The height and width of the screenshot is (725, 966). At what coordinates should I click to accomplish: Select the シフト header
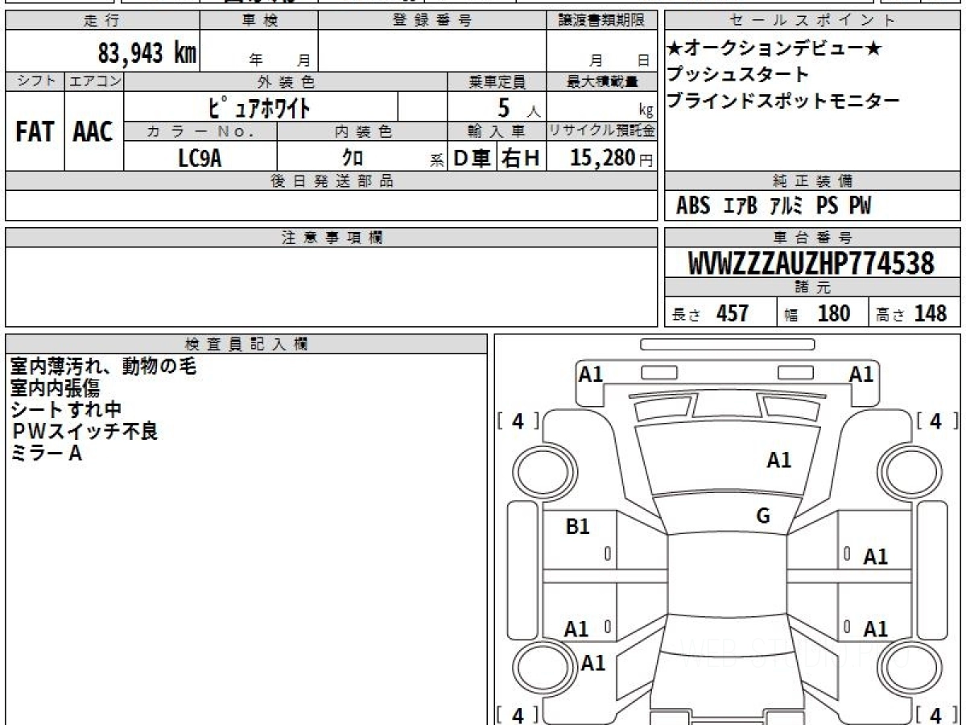pyautogui.click(x=35, y=81)
